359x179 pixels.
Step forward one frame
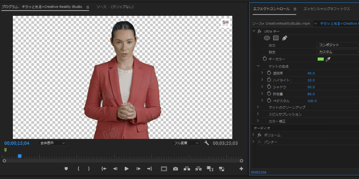139,169
